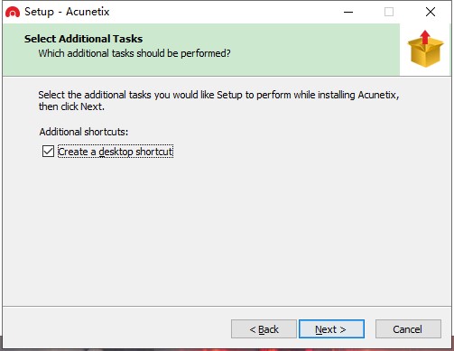Click the 'Create a desktop shortcut' label
454x351 pixels.
[x=116, y=152]
